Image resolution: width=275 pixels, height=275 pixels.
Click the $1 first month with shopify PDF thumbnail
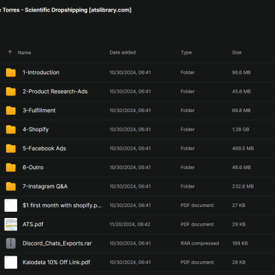(11, 206)
